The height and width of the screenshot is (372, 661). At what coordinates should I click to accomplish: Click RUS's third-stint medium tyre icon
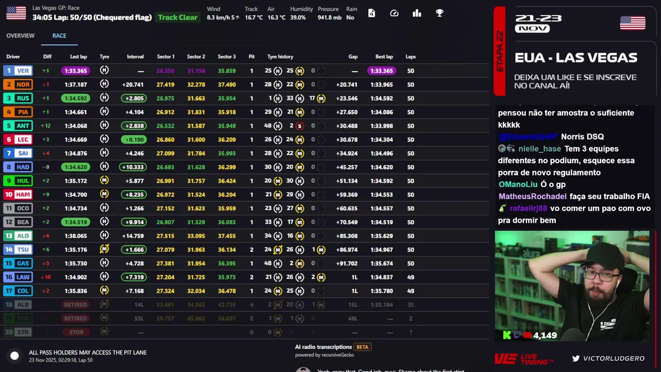pos(321,98)
